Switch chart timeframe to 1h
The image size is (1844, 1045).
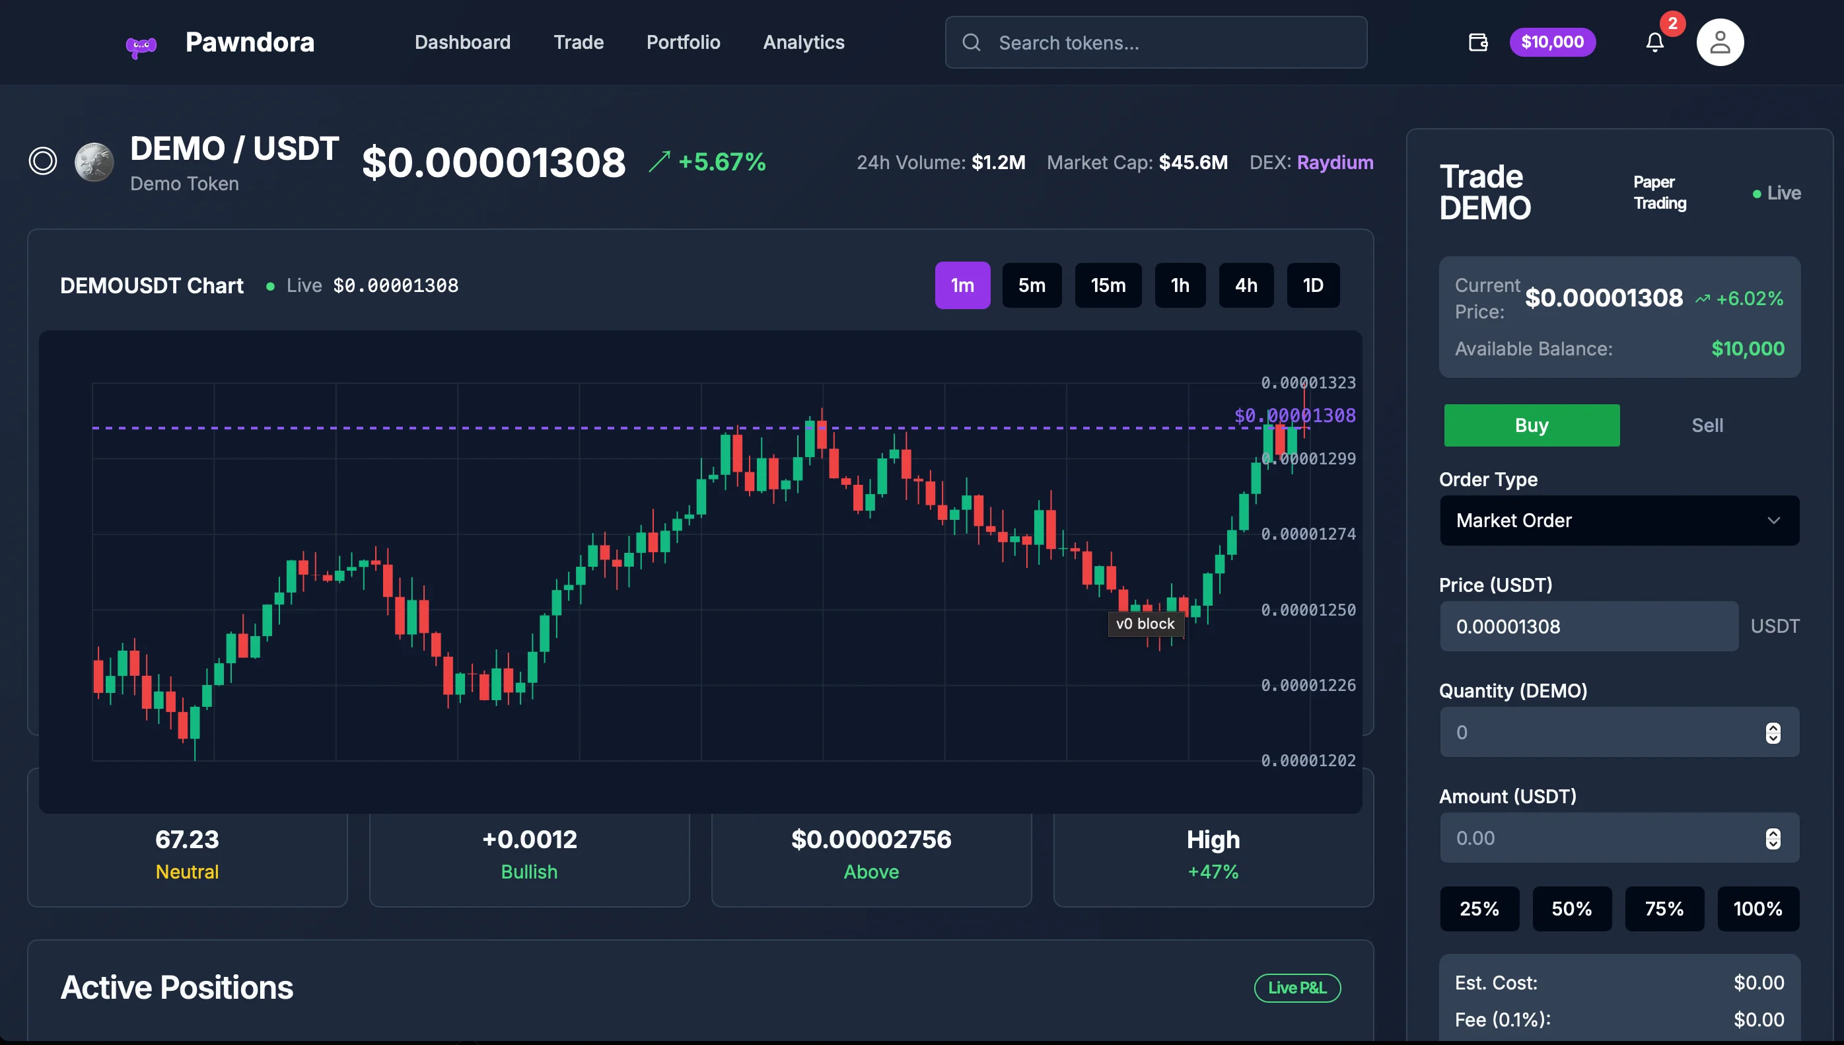1180,285
